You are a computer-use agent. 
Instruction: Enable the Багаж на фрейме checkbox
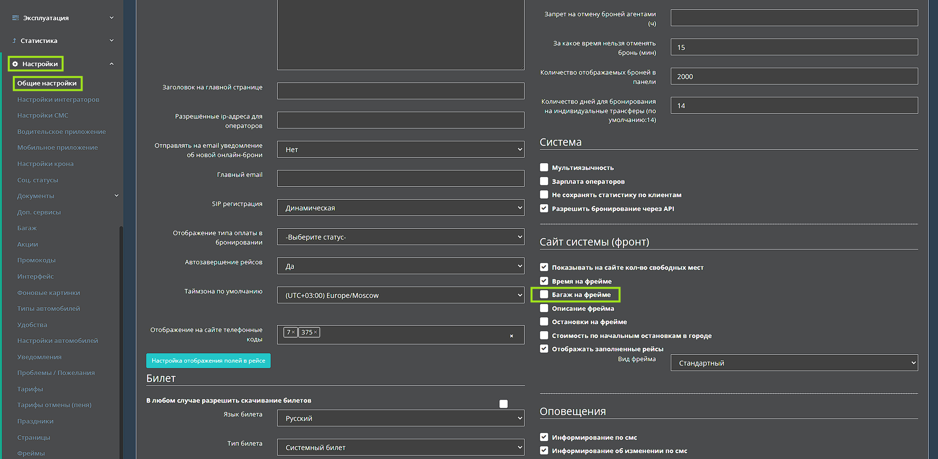click(x=544, y=294)
